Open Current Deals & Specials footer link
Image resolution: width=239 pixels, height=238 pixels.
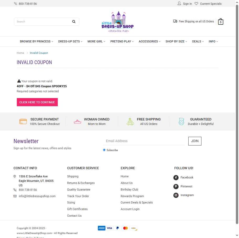(137, 202)
